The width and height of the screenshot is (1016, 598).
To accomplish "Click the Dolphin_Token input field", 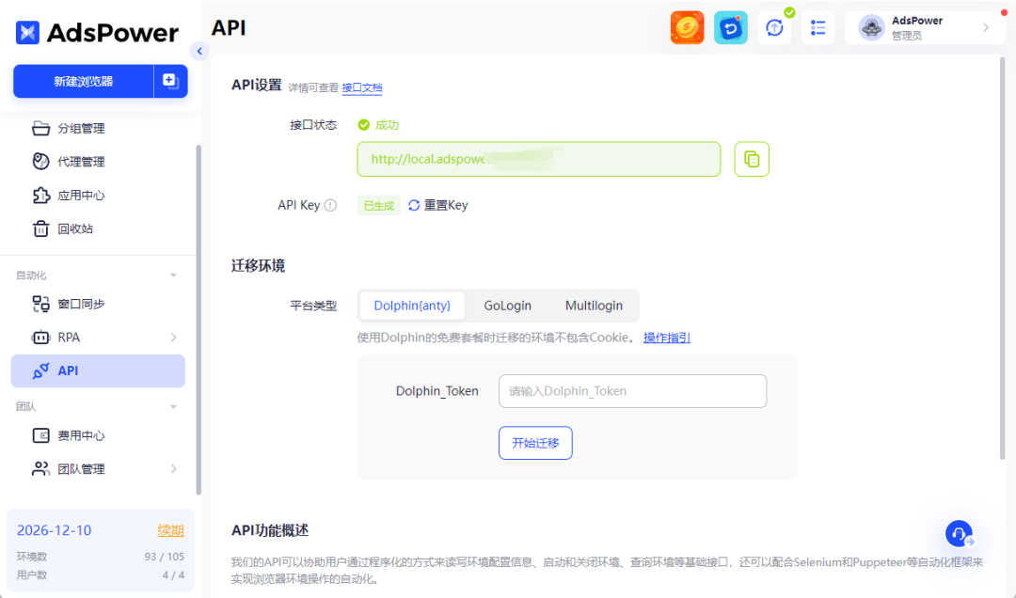I will (632, 391).
